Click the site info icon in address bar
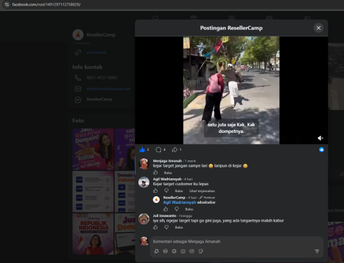 tap(7, 4)
